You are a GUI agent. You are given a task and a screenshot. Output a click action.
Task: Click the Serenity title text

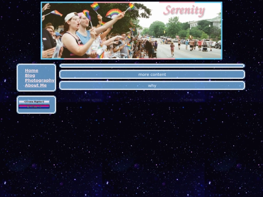pyautogui.click(x=184, y=11)
